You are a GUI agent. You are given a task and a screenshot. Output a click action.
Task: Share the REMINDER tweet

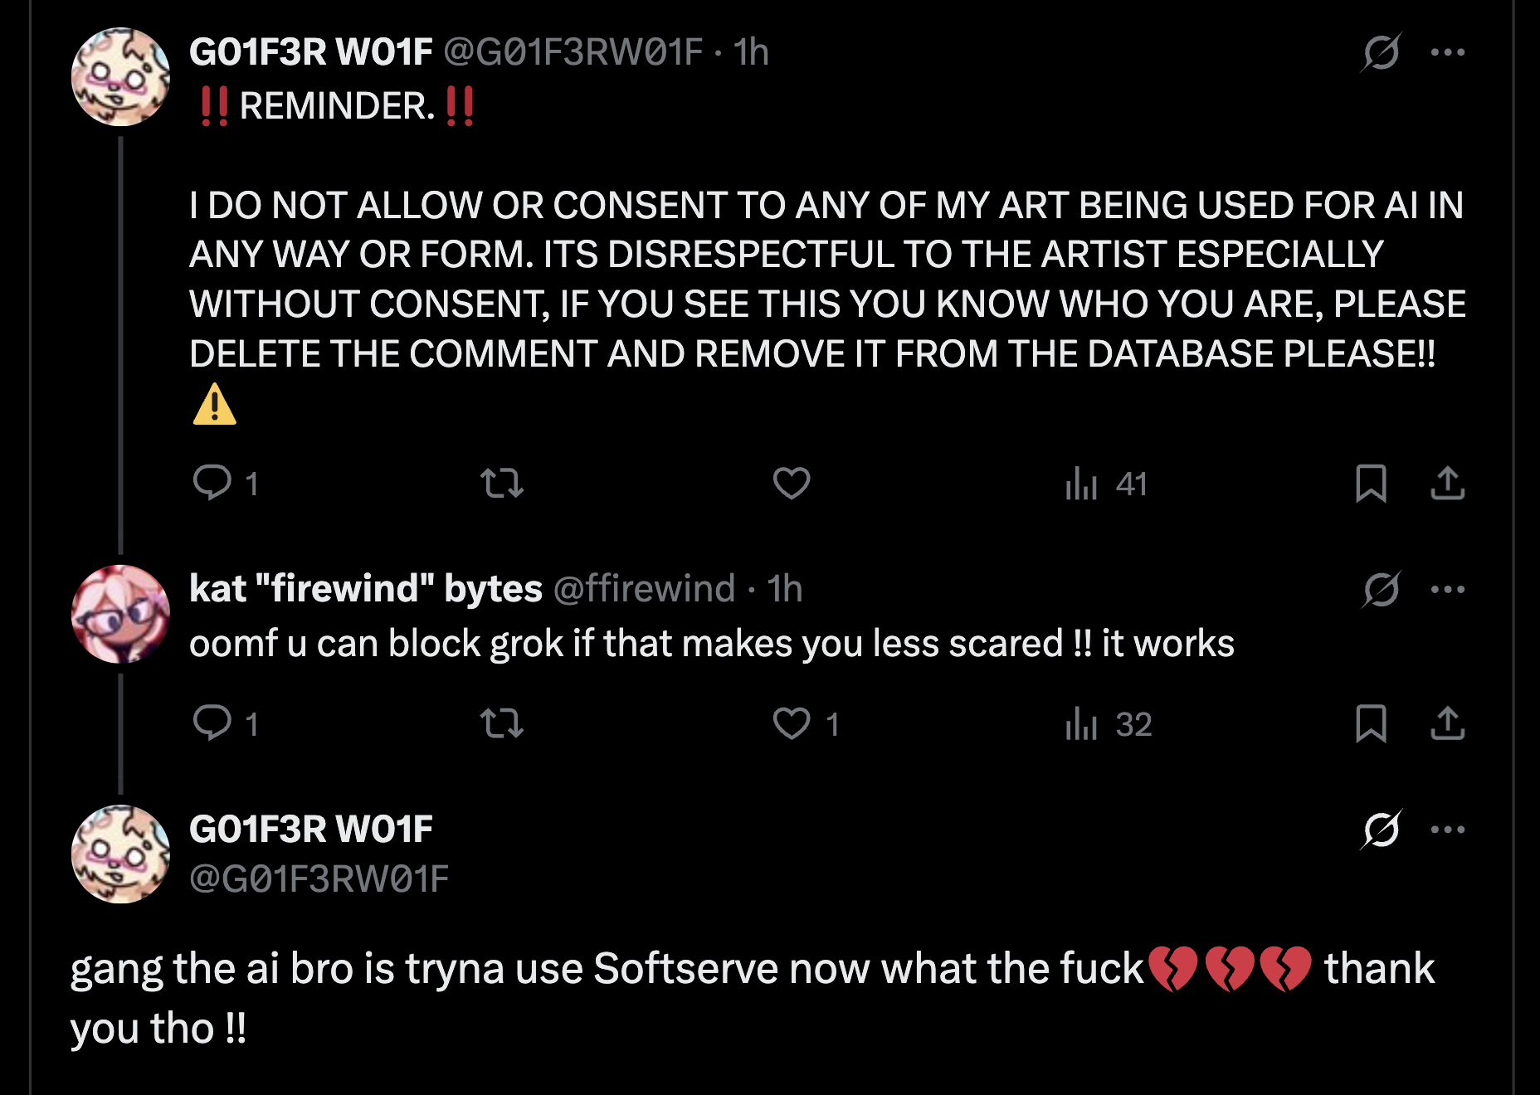tap(1447, 483)
